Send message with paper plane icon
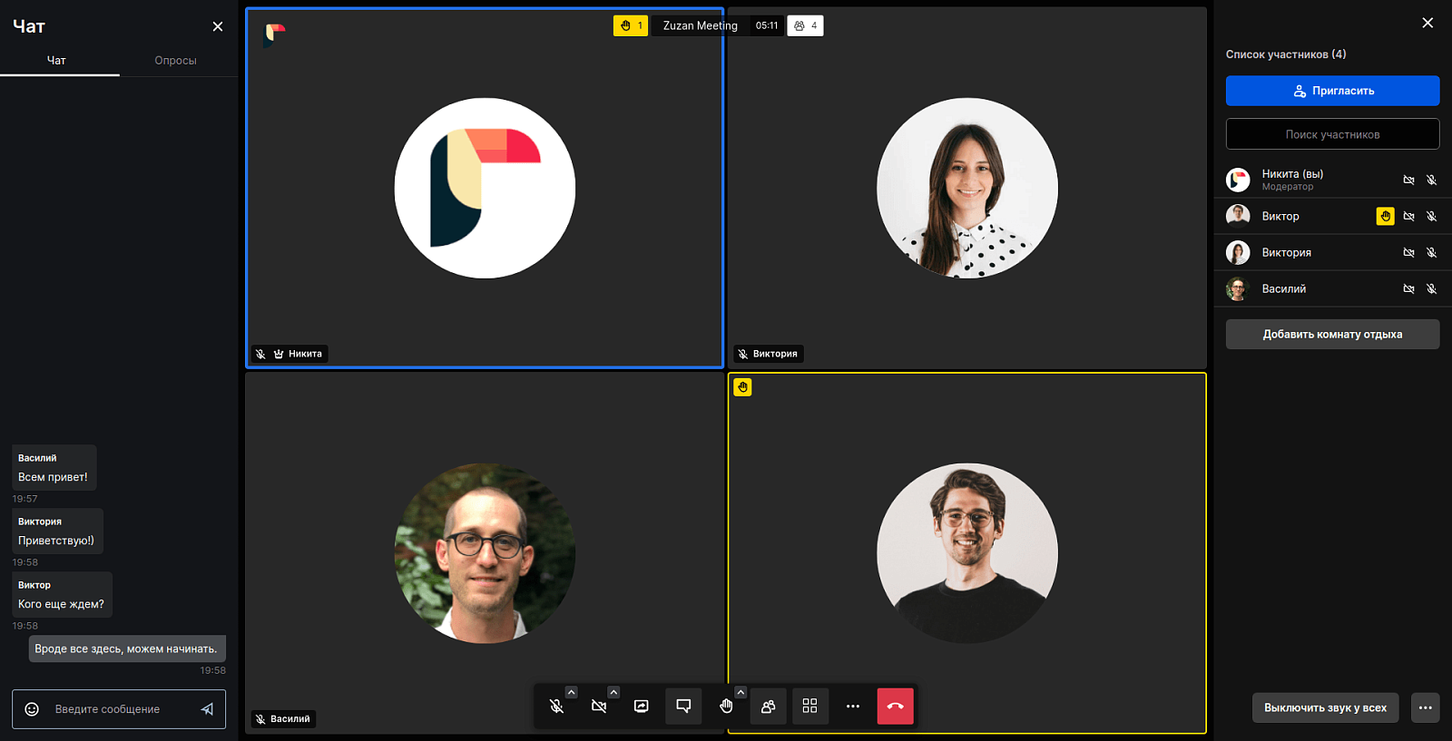The width and height of the screenshot is (1452, 741). (207, 709)
